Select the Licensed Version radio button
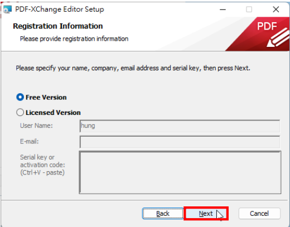 pos(20,112)
